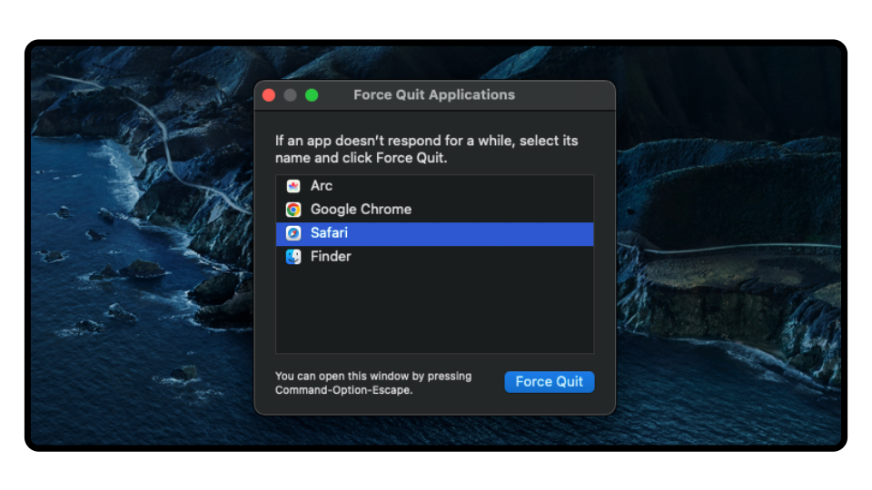This screenshot has height=490, width=872.
Task: Click the Google Chrome app icon
Action: [293, 210]
